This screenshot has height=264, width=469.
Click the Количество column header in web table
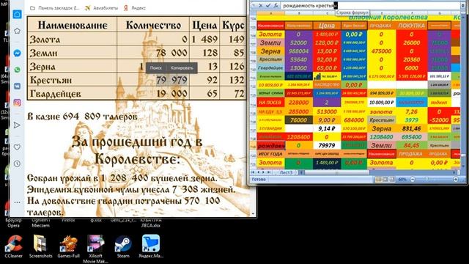153,26
